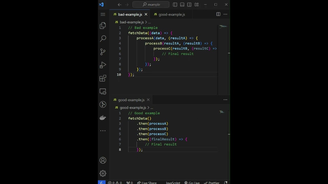Viewport: 328px width, 184px height.
Task: Click the processA(data, (resultA) line
Action: [167, 38]
